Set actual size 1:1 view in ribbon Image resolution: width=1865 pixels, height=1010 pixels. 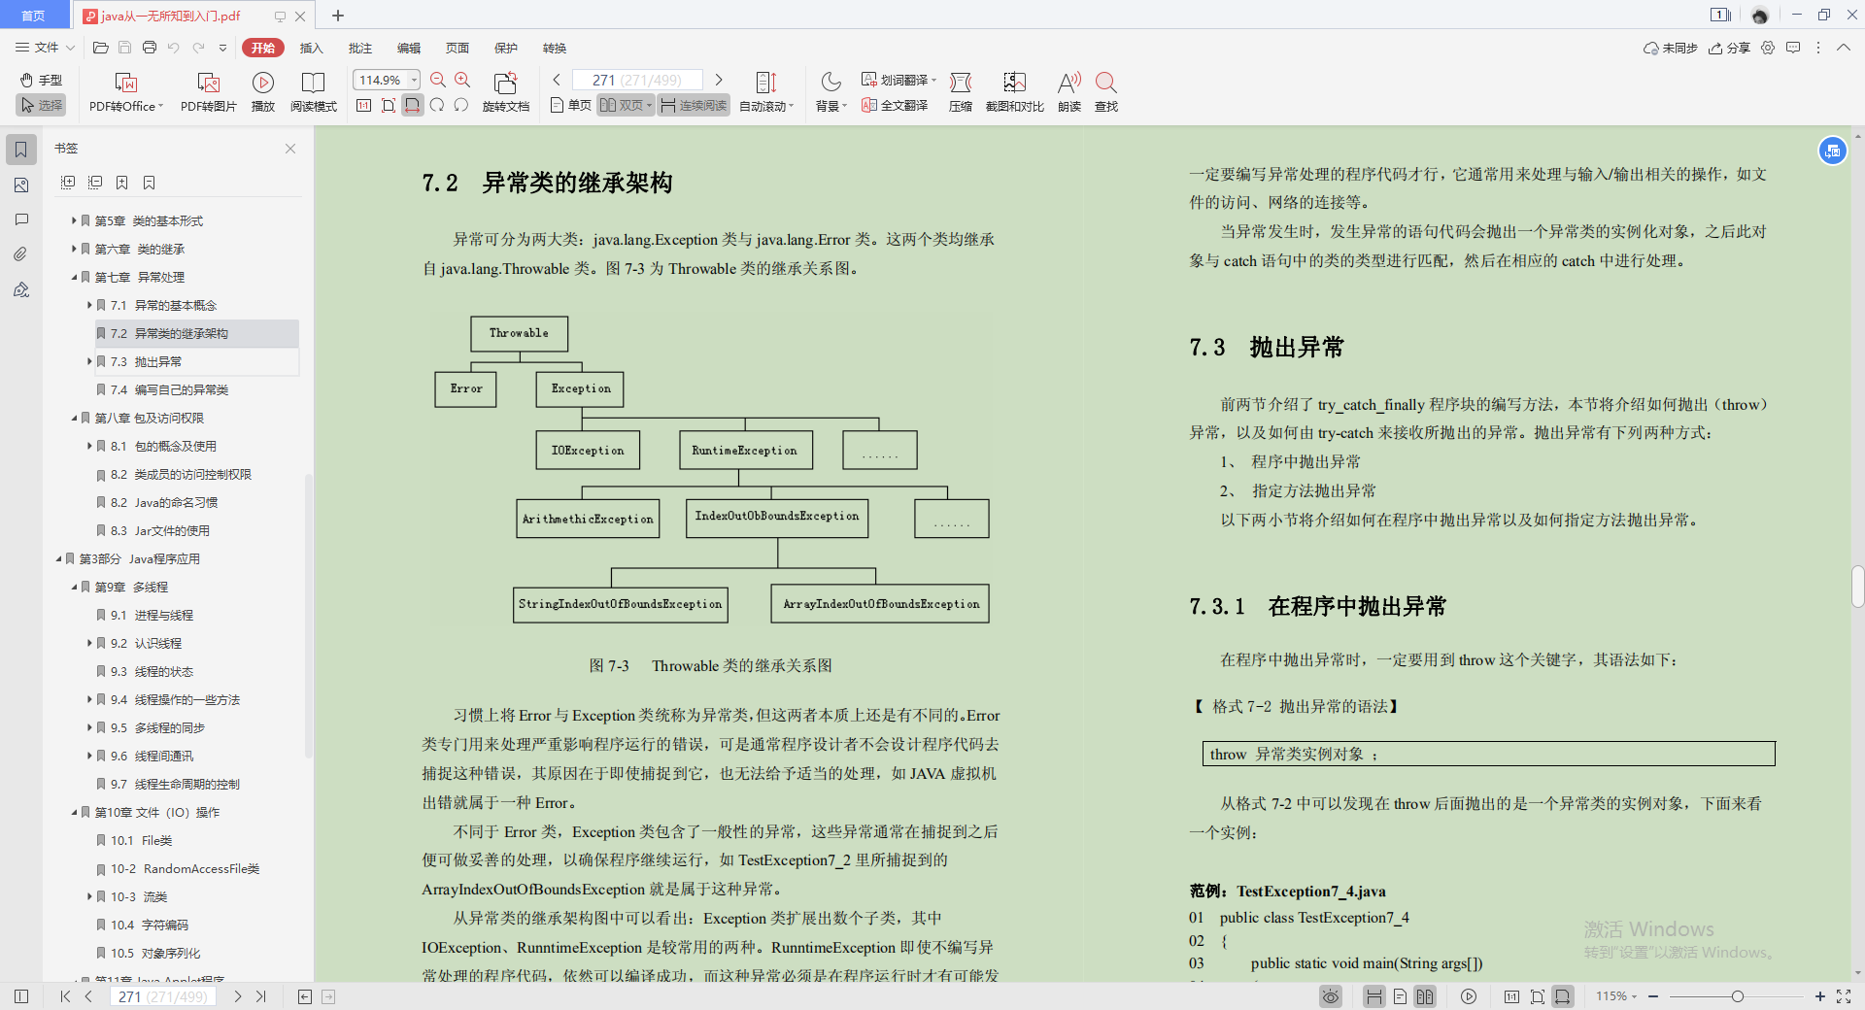tap(363, 105)
